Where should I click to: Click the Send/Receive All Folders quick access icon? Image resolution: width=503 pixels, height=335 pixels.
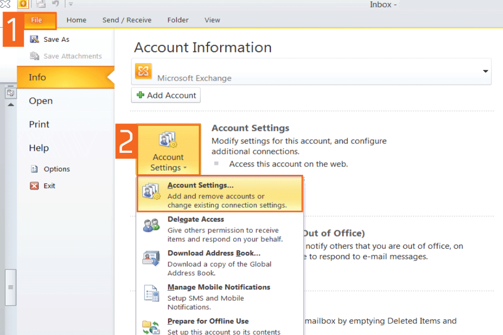[x=41, y=4]
